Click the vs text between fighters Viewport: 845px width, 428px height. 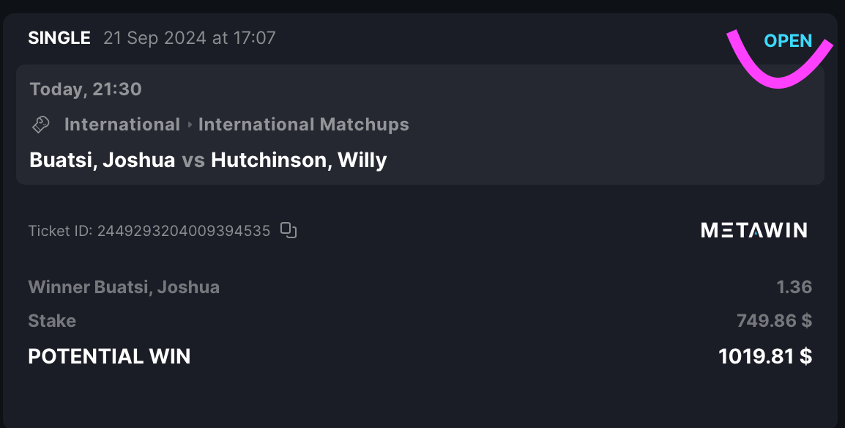(193, 160)
